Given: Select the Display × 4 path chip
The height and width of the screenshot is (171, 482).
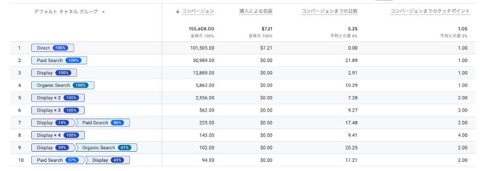Looking at the screenshot, I should click(58, 135).
